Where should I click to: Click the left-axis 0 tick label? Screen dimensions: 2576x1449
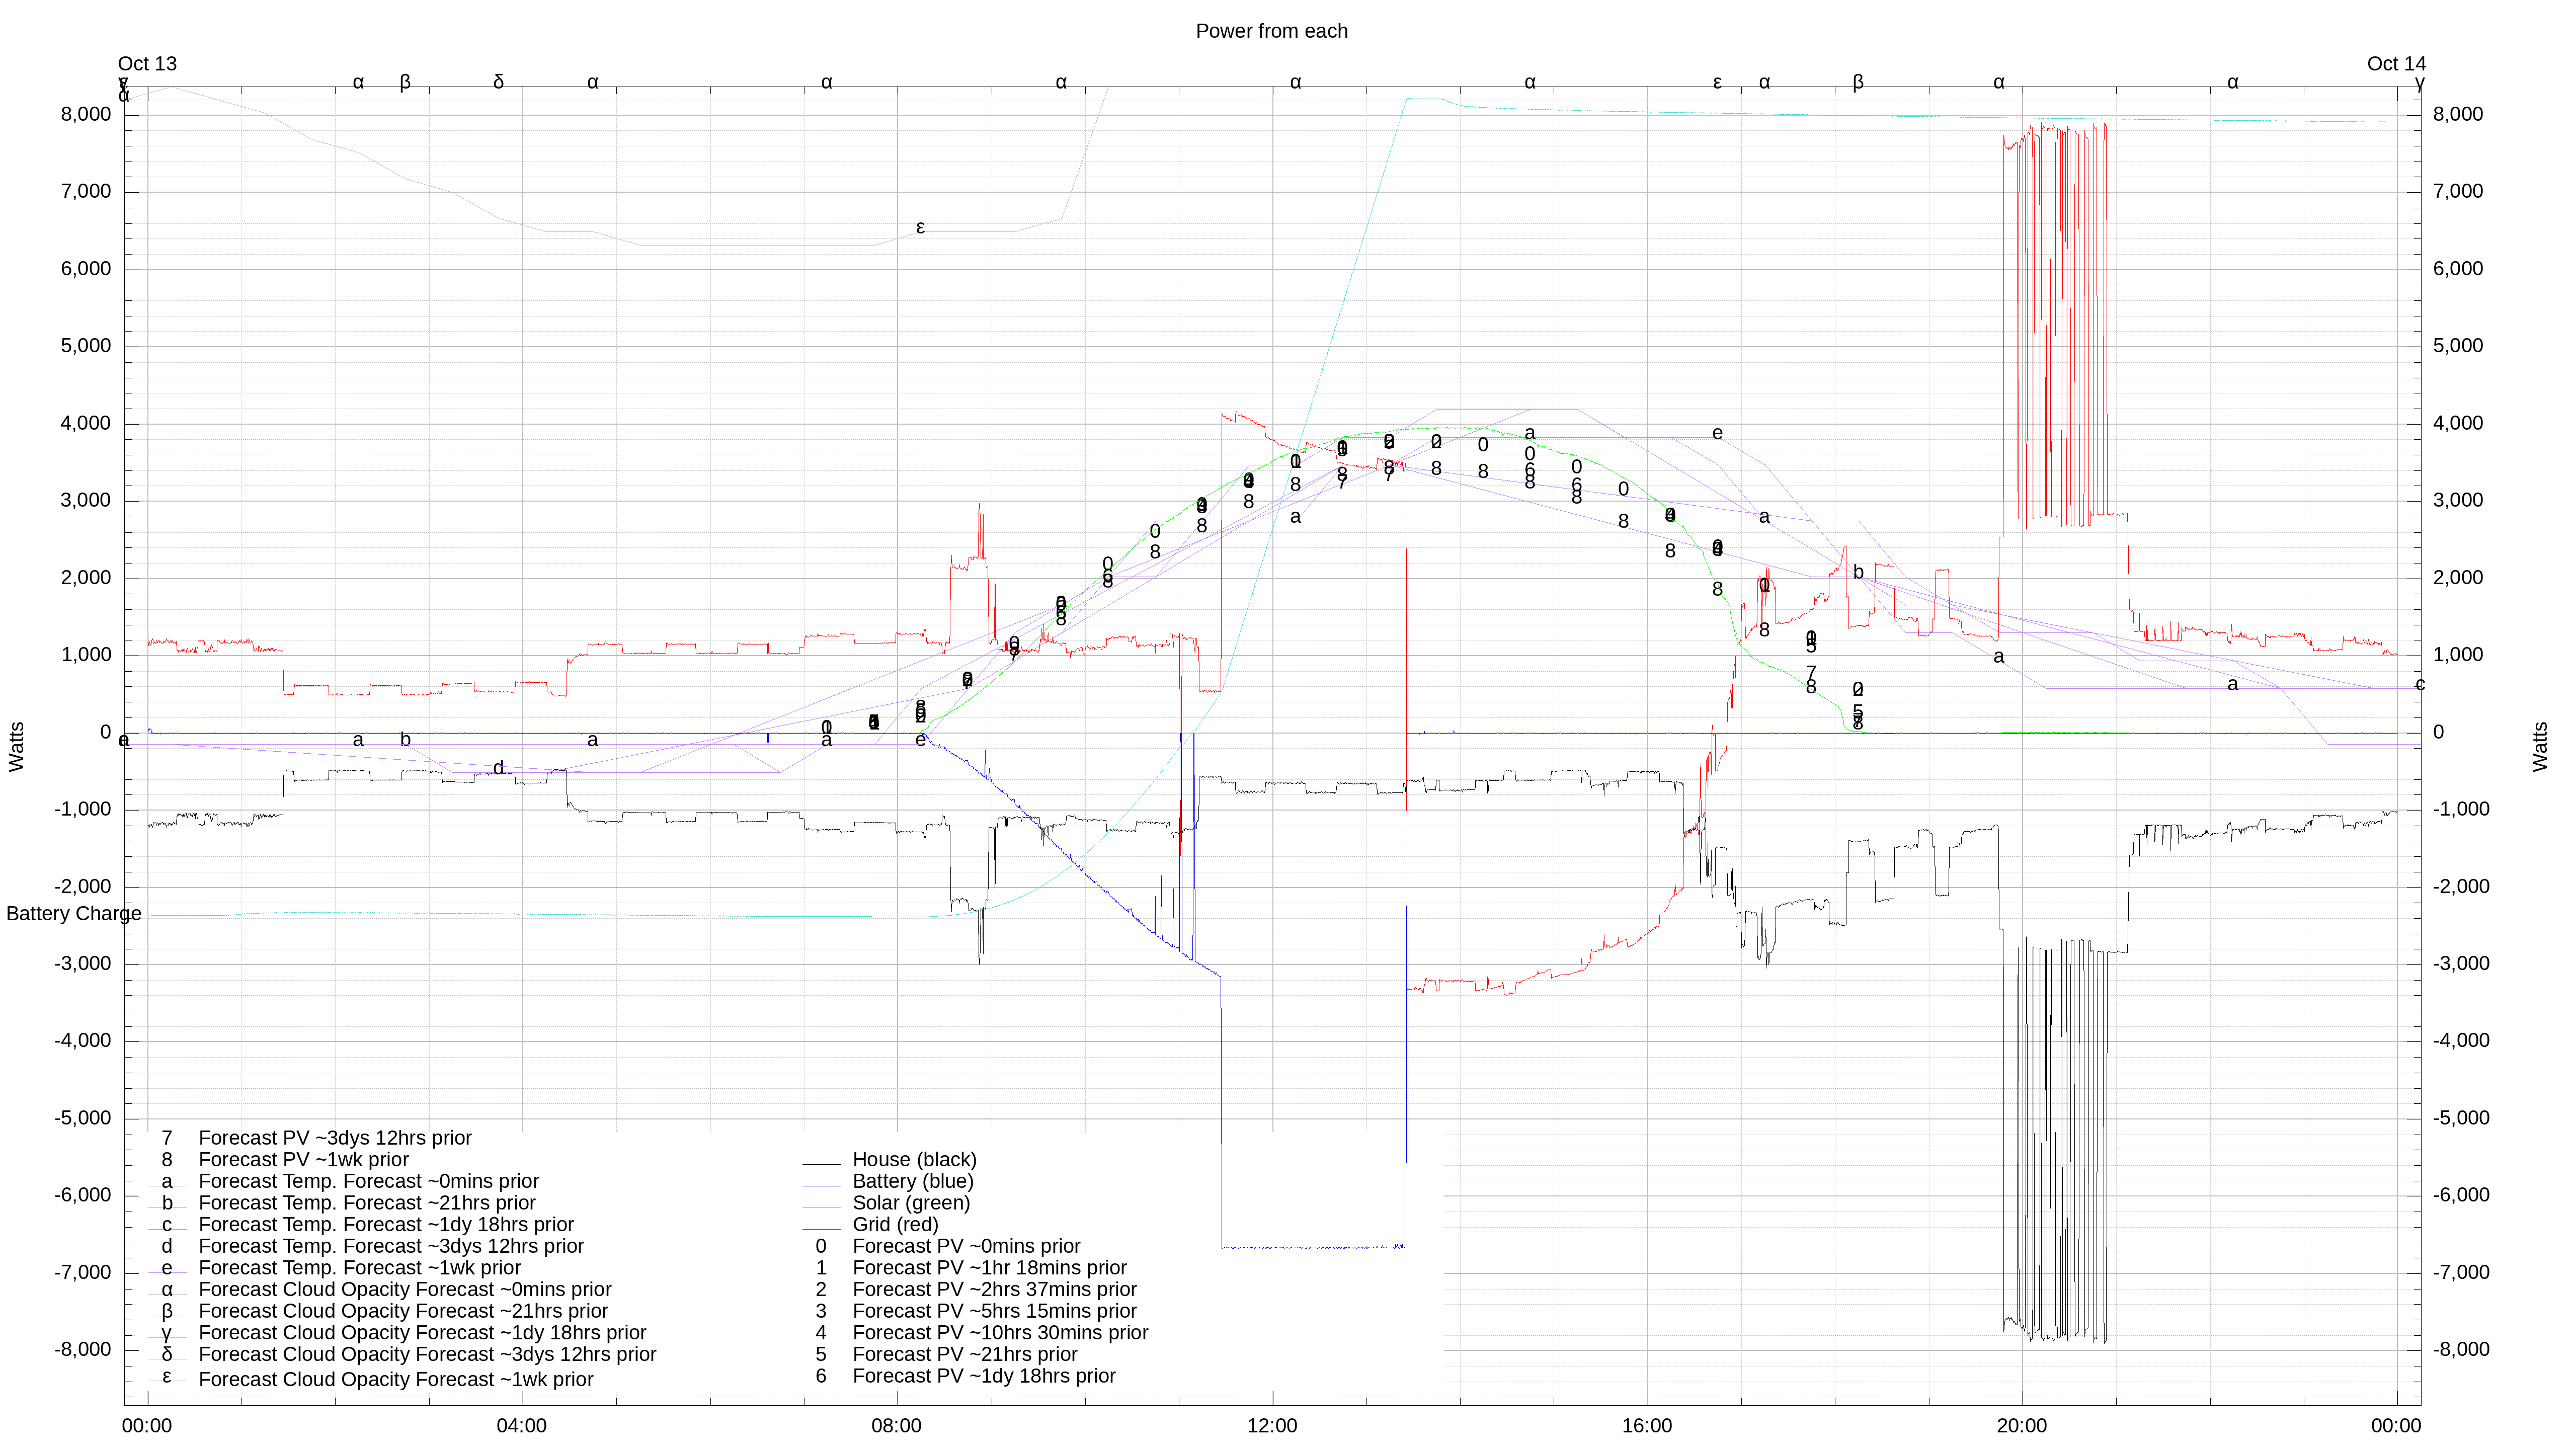coord(105,732)
